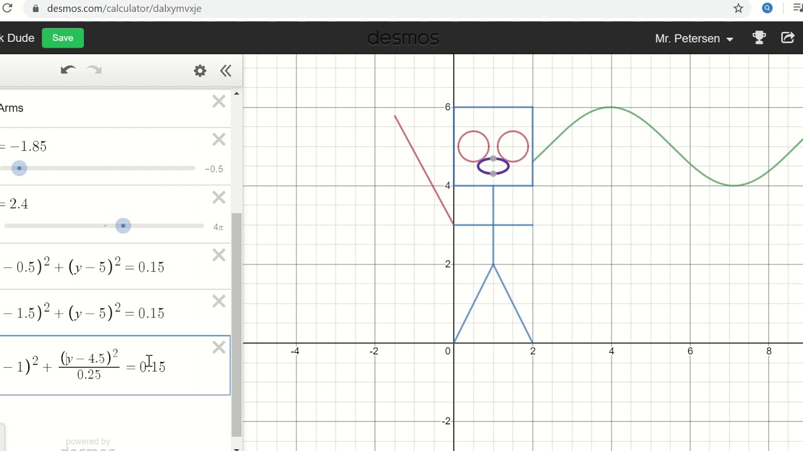Image resolution: width=803 pixels, height=451 pixels.
Task: Delete the −1.85 slider expression
Action: (x=219, y=140)
